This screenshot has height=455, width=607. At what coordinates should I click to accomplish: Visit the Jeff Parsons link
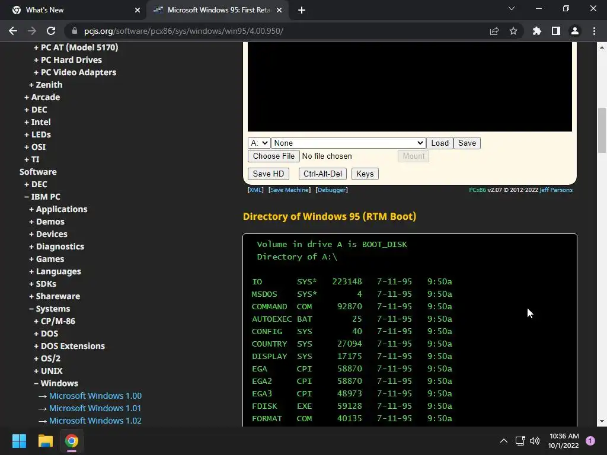coord(556,190)
